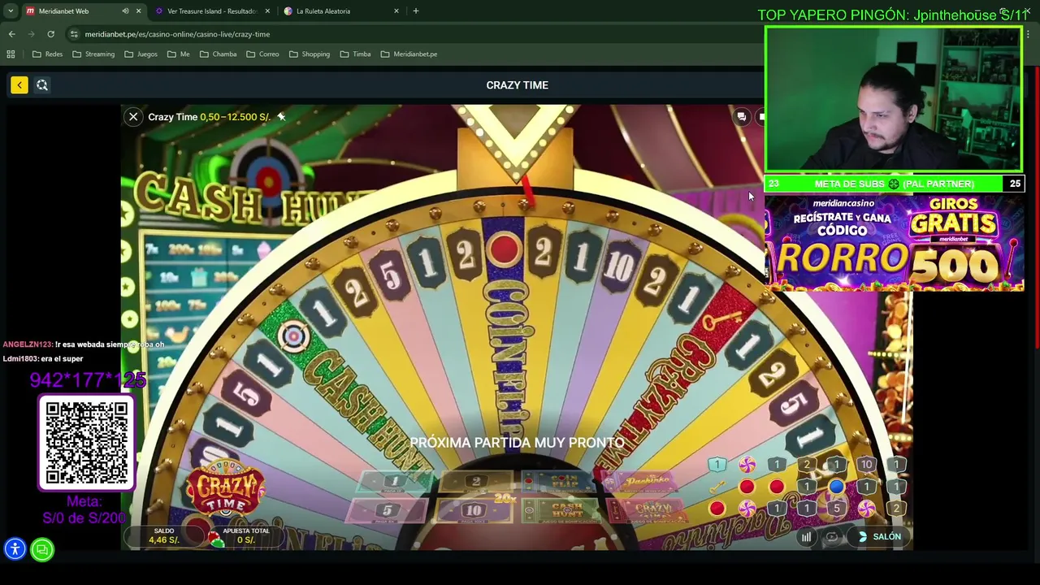The image size is (1040, 585).
Task: Open the Chamba bookmarks folder
Action: point(218,54)
